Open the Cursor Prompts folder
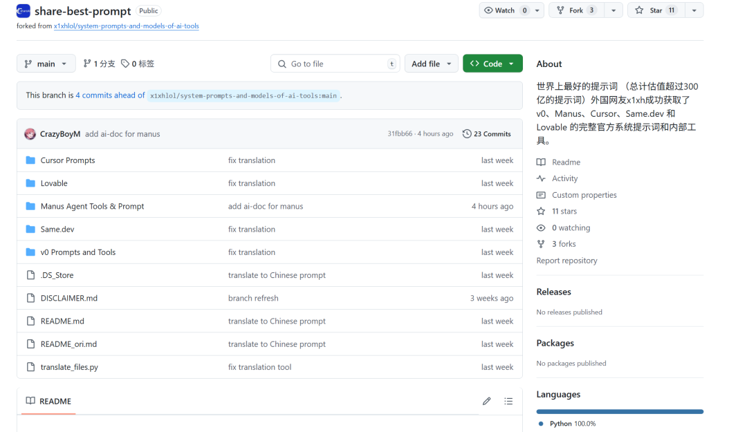This screenshot has height=432, width=747. 68,160
